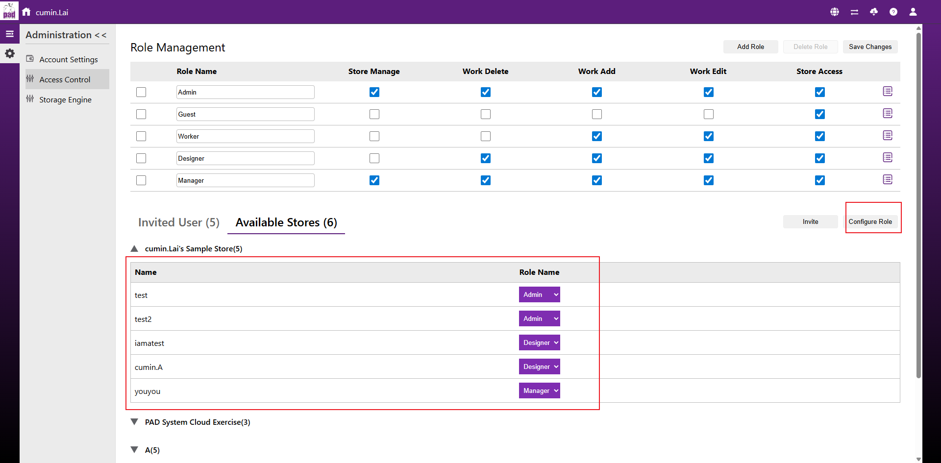
Task: Click the Add Role button
Action: [x=750, y=47]
